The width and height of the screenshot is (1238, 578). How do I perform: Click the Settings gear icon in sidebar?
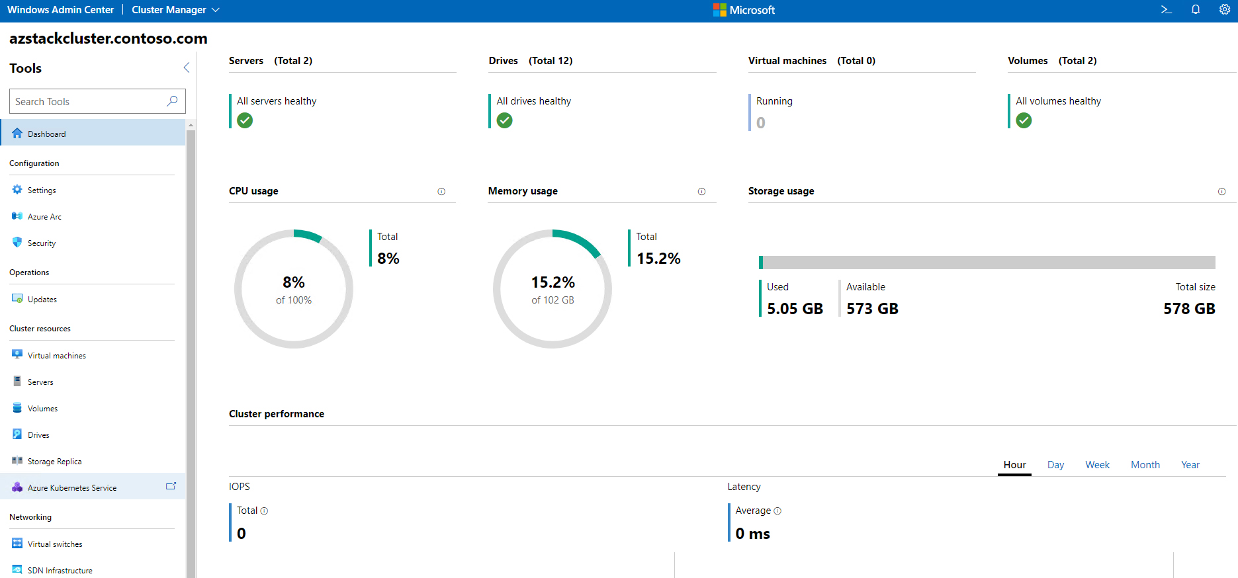(17, 190)
